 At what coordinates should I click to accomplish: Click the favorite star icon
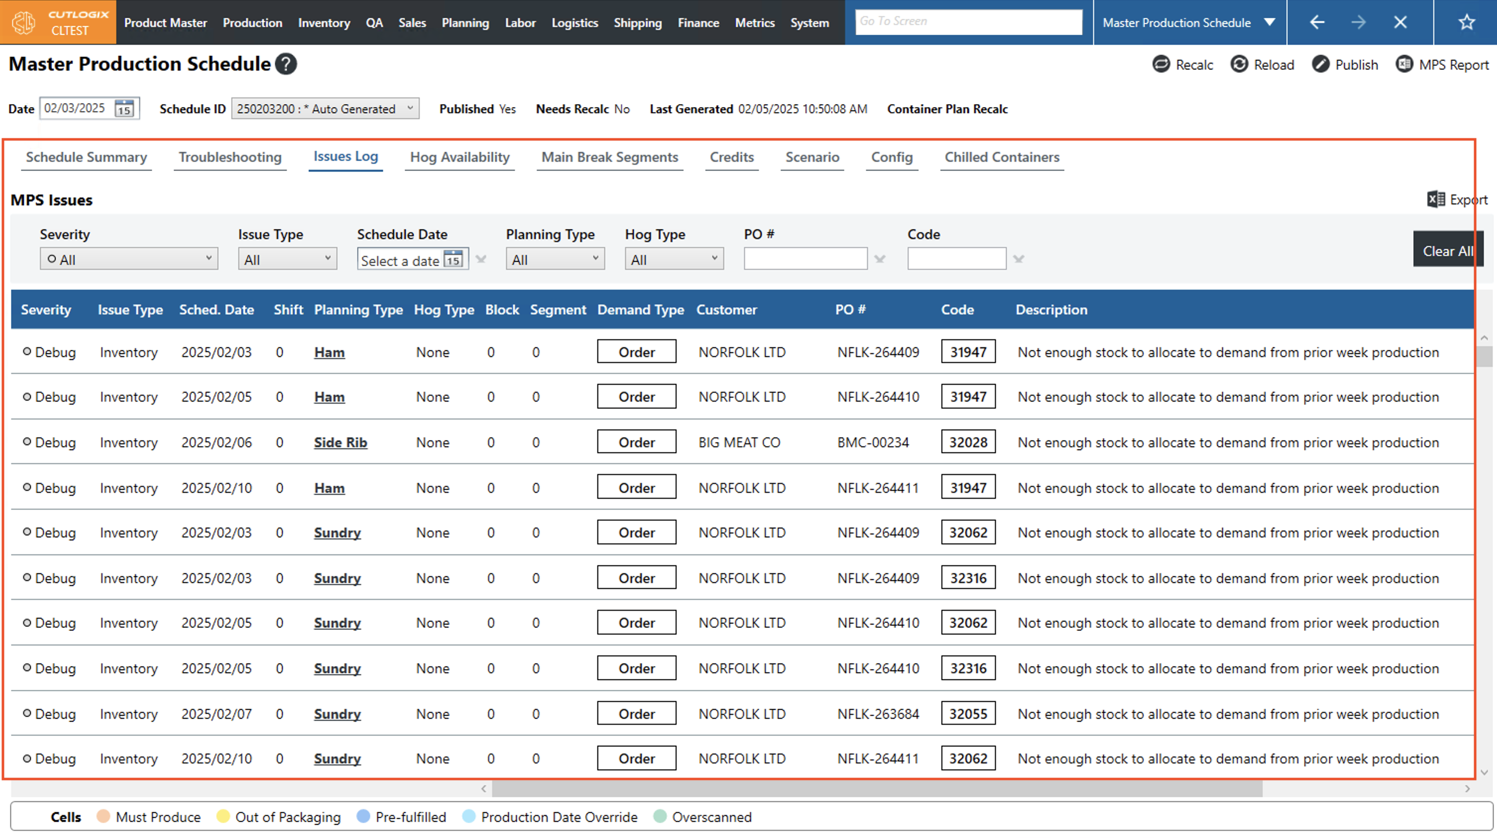coord(1466,23)
